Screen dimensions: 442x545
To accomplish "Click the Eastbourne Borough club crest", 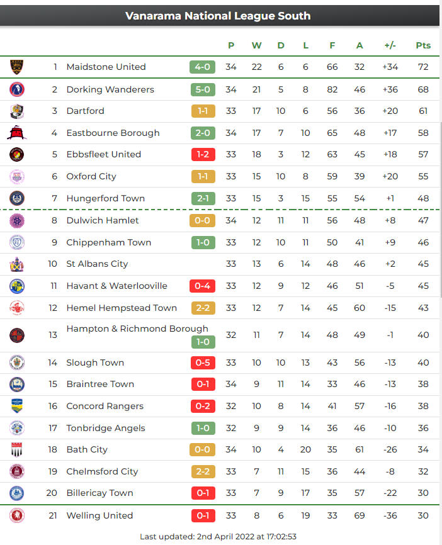I will [17, 133].
